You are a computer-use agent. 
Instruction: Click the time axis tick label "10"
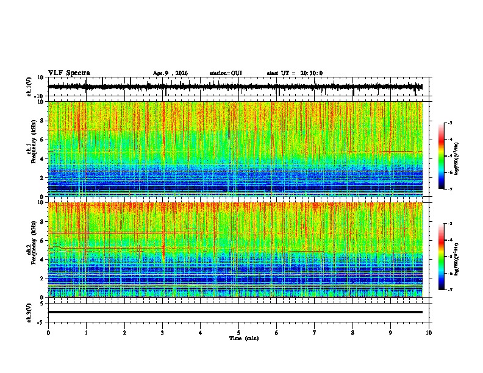(x=429, y=333)
